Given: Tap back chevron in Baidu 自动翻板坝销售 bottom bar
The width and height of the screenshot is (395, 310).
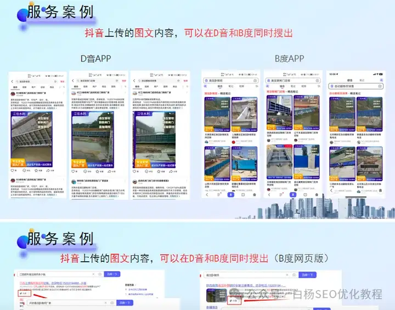Looking at the screenshot, I should [x=331, y=191].
